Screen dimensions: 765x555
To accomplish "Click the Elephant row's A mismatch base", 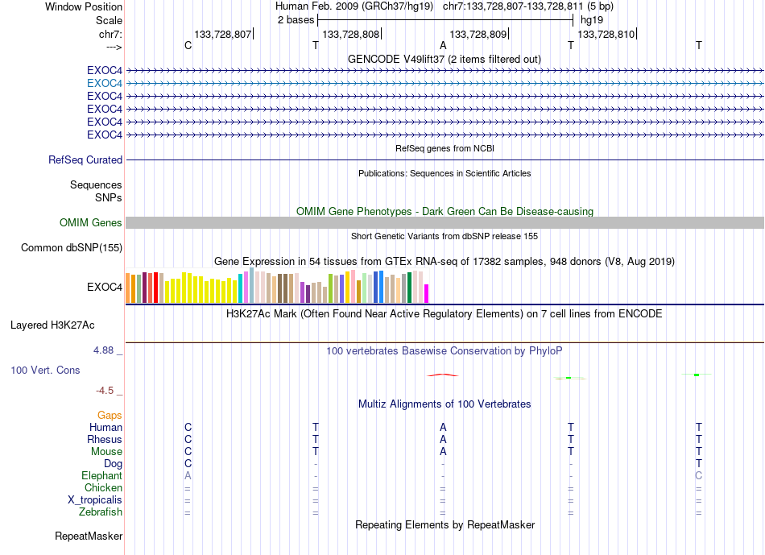I will coord(188,476).
